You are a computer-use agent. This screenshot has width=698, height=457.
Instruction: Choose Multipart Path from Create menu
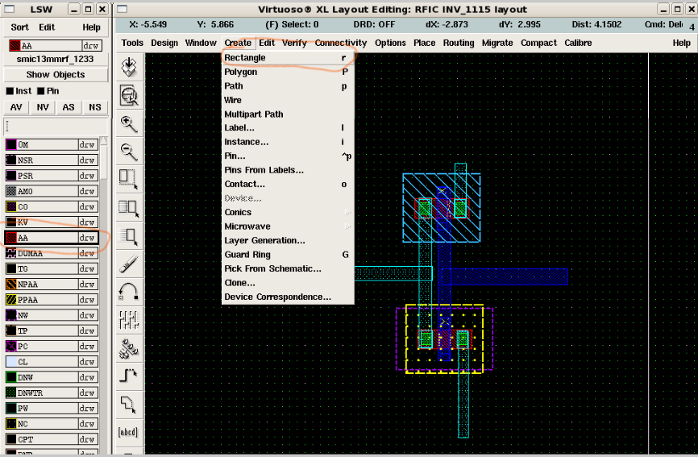288,114
